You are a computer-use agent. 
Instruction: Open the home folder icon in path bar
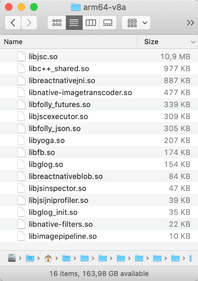click(x=48, y=258)
